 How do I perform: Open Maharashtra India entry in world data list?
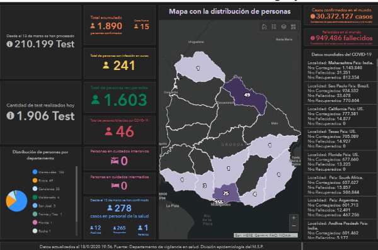tap(340, 70)
